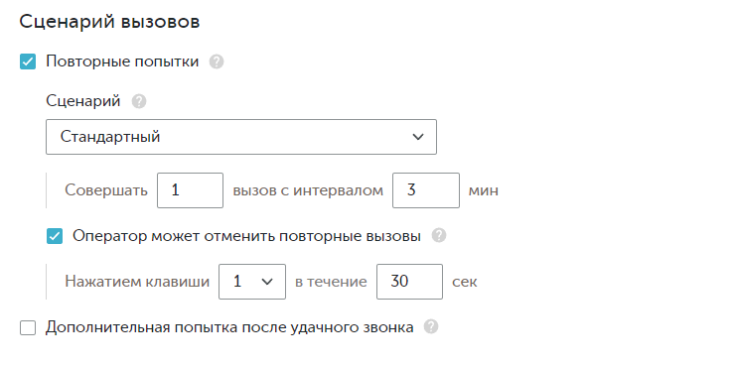Click the chevron arrow in key selector

[267, 282]
